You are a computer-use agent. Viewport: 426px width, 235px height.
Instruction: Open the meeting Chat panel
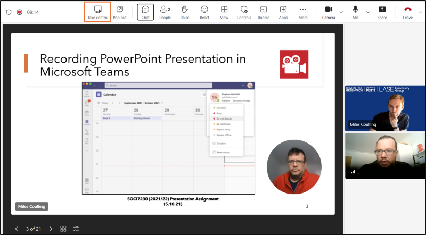pyautogui.click(x=145, y=12)
